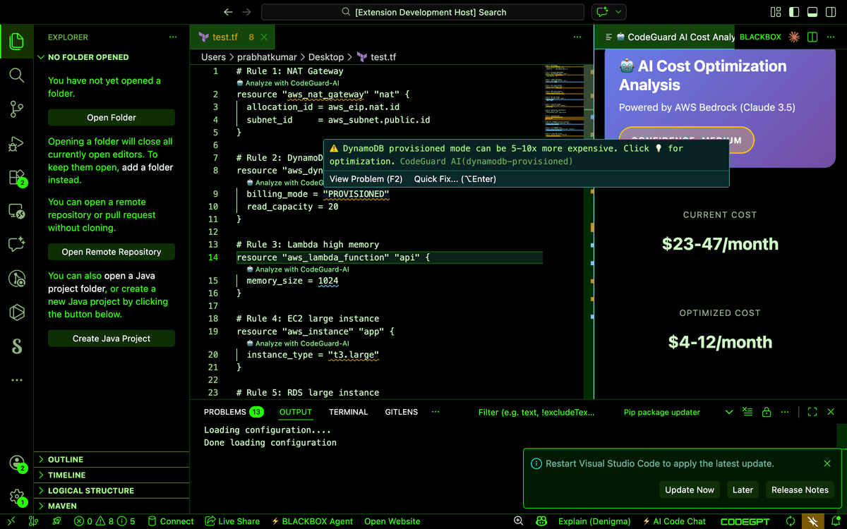The width and height of the screenshot is (847, 529).
Task: Open the Extensions view with badge 2
Action: pyautogui.click(x=17, y=178)
